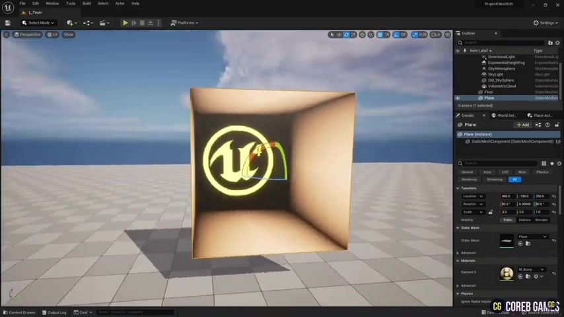
Task: Open the Perspective view mode menu
Action: (x=27, y=34)
